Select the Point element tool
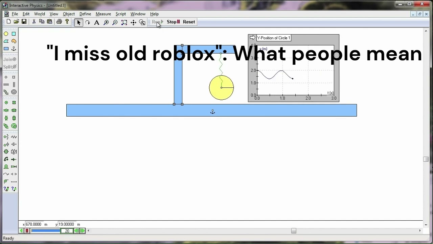Viewport: 433px width, 244px height. tap(6, 77)
